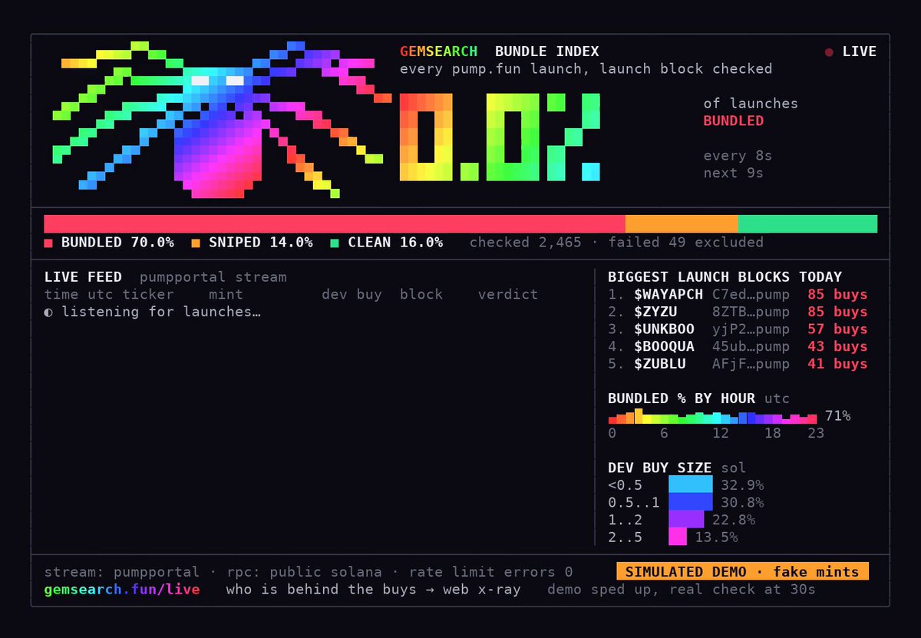Click the 8ZTB…pump mint address
Screen dimensions: 921x638
point(751,312)
